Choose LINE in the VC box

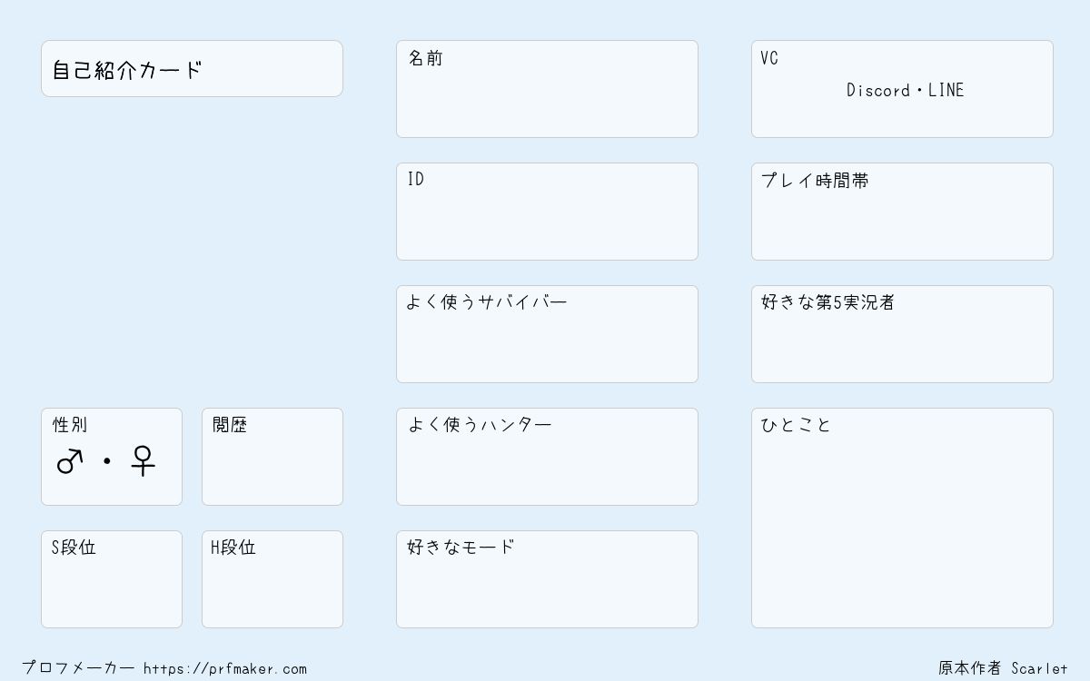click(946, 90)
